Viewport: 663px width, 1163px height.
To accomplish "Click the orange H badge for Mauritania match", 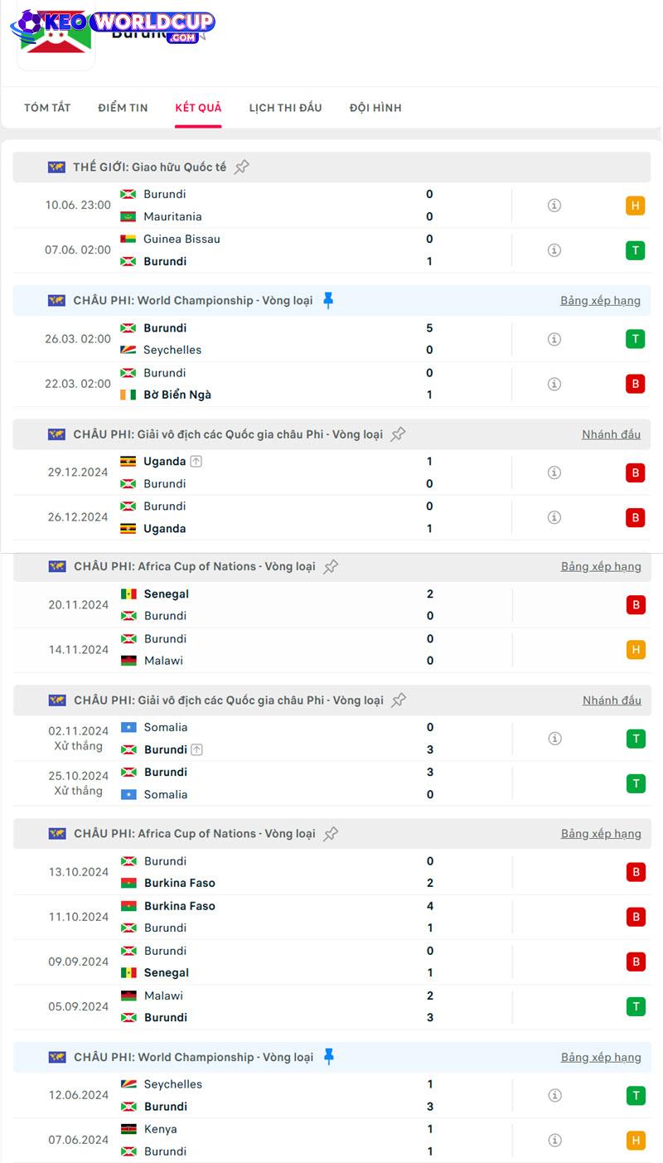I will (x=636, y=206).
